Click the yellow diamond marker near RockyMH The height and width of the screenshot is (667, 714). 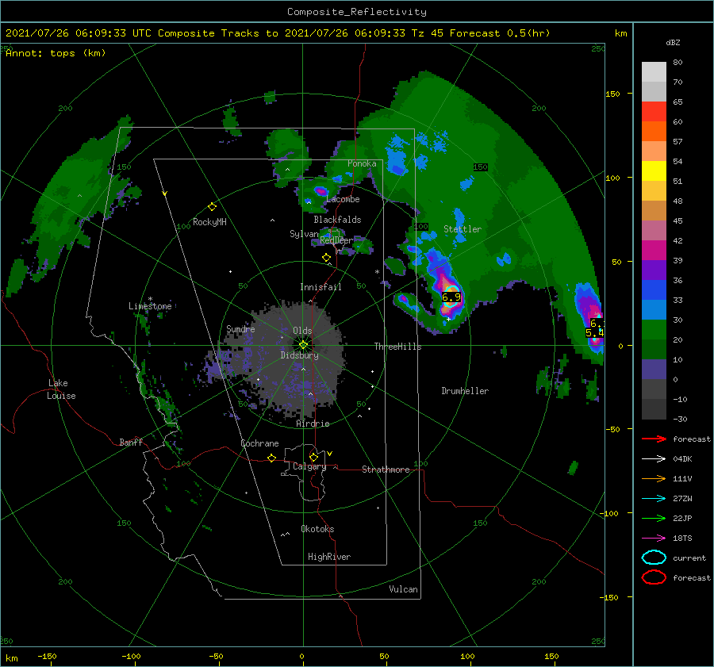pyautogui.click(x=212, y=207)
